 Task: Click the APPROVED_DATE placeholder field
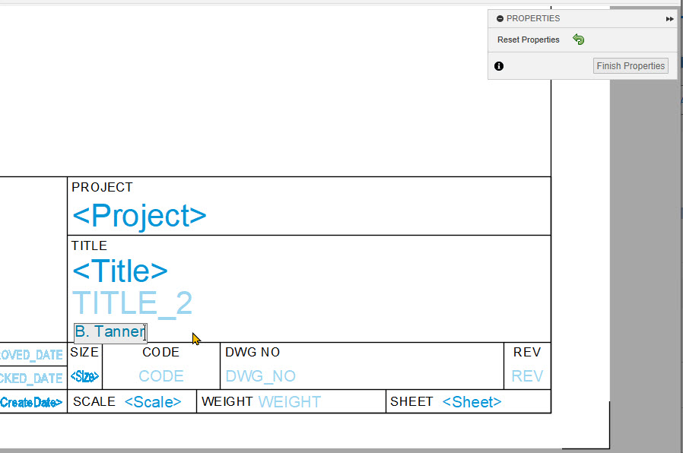pos(30,355)
